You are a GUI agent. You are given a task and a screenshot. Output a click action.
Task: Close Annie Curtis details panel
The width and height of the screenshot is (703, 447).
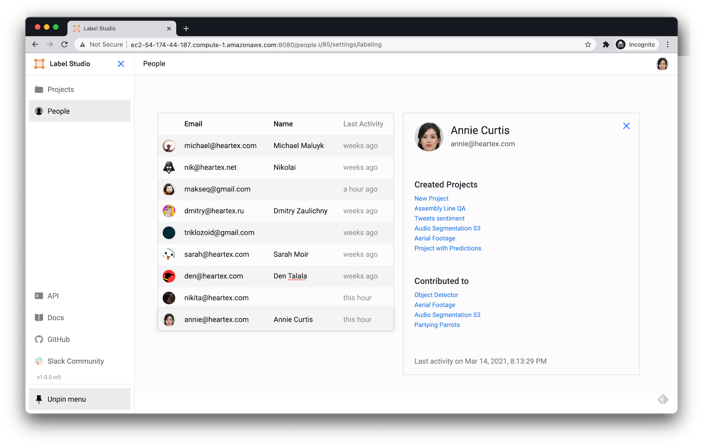coord(626,126)
